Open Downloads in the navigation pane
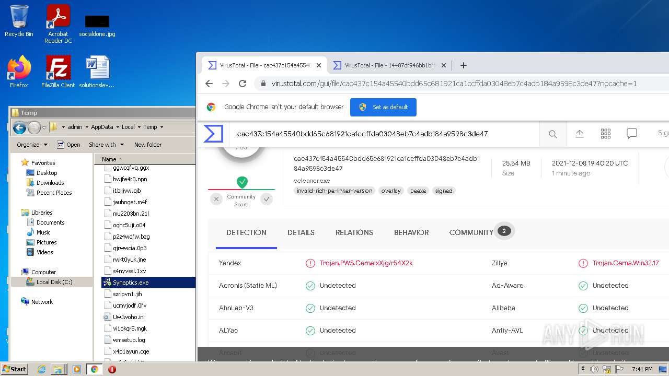The height and width of the screenshot is (376, 669). pyautogui.click(x=50, y=183)
